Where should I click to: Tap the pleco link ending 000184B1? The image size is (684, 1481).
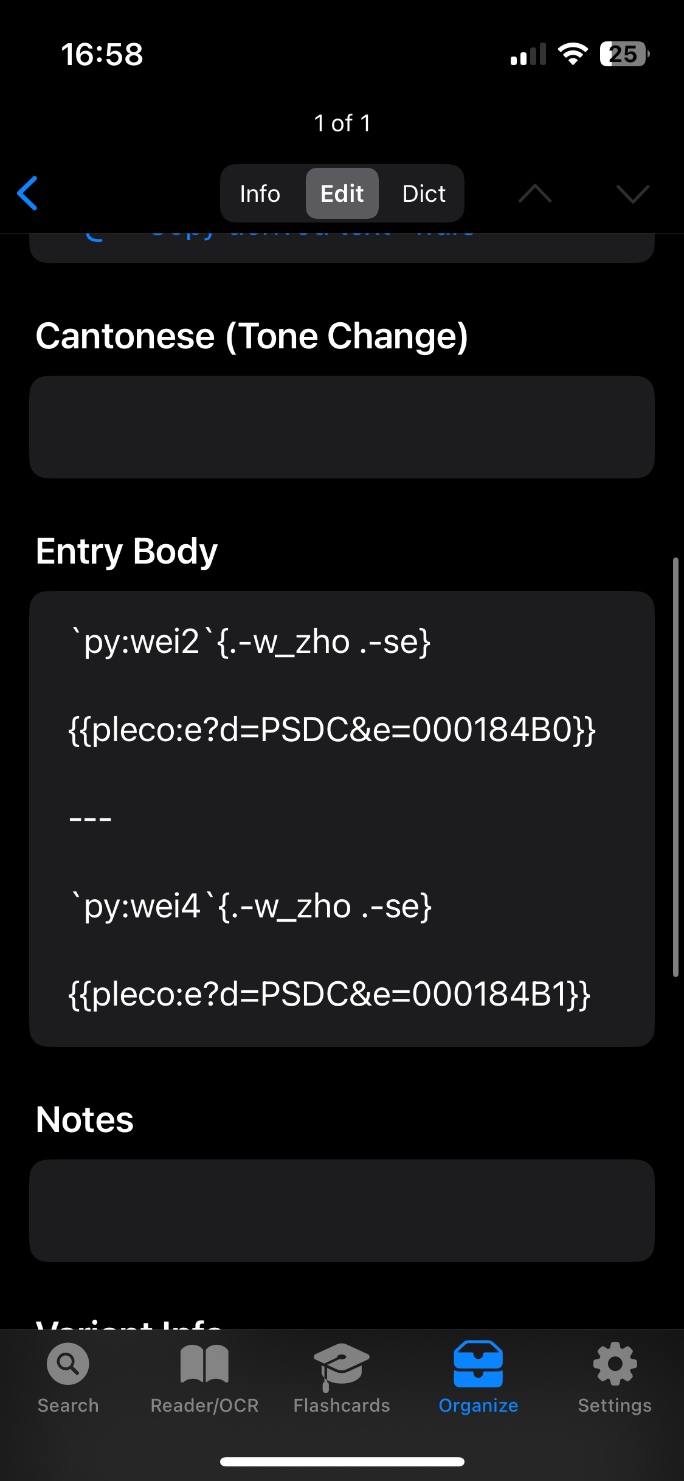click(x=329, y=995)
